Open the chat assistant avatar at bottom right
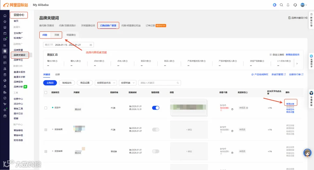Image resolution: width=314 pixels, height=170 pixels. pos(307,153)
